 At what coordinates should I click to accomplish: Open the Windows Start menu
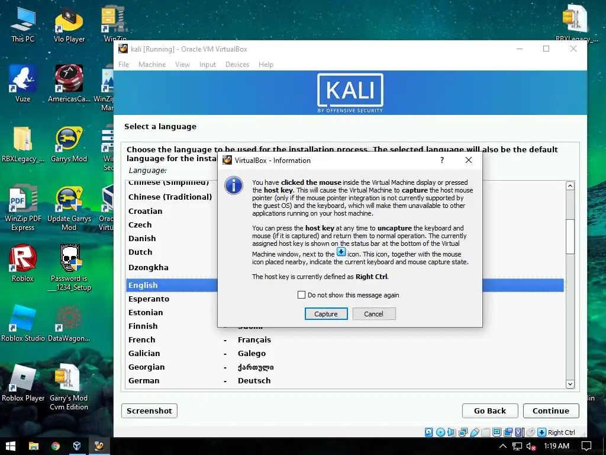[x=11, y=446]
